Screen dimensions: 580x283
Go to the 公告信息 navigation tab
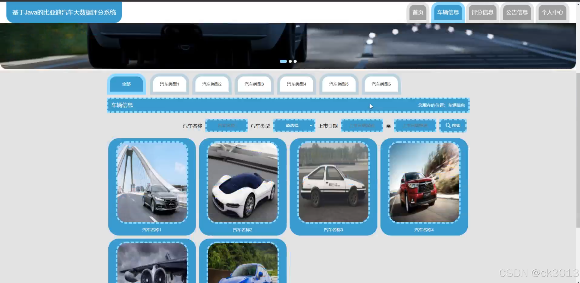(x=517, y=12)
